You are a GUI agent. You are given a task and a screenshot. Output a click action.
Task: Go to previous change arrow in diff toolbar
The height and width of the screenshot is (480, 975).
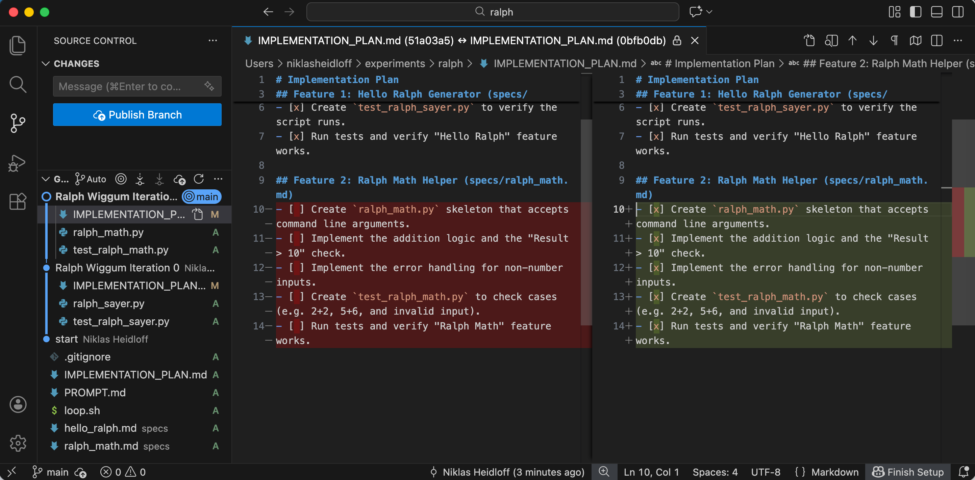852,41
